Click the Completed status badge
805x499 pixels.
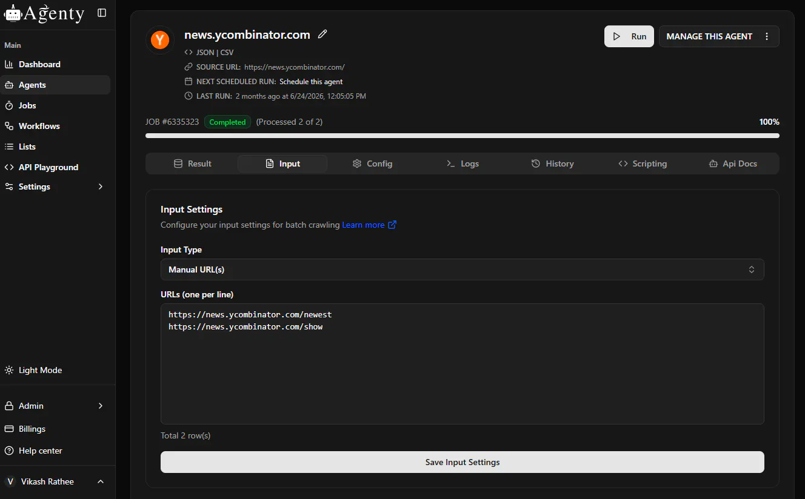pyautogui.click(x=227, y=122)
